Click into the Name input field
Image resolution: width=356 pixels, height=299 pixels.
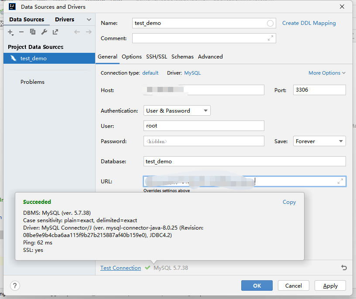pos(204,23)
